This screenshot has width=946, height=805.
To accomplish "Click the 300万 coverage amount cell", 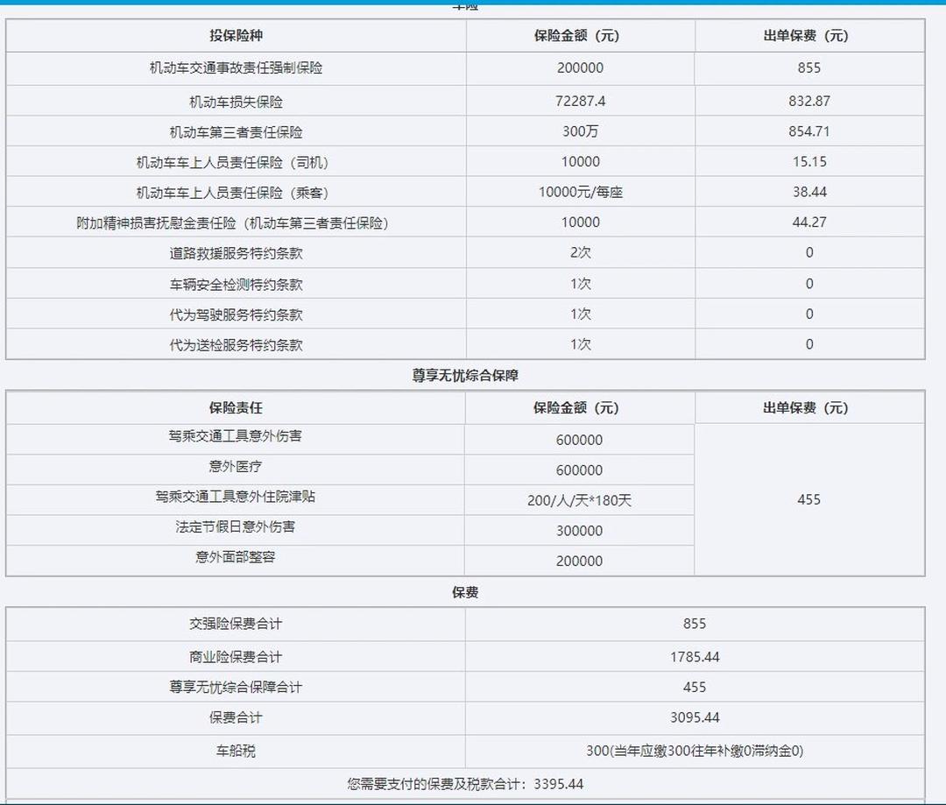I will click(580, 131).
